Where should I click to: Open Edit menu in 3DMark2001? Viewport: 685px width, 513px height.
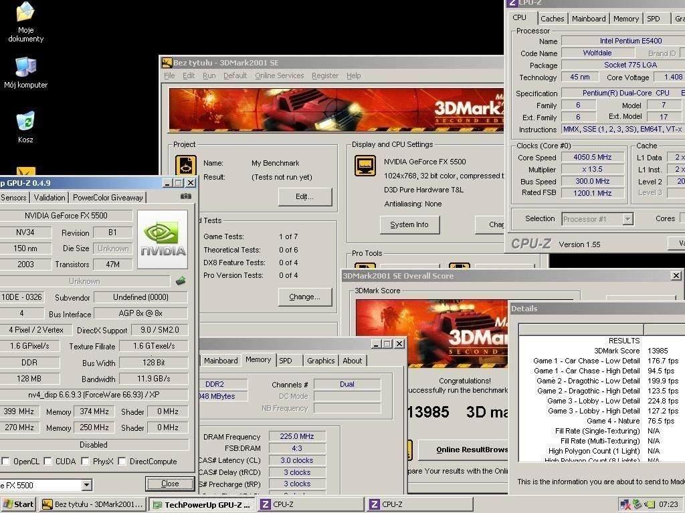pyautogui.click(x=188, y=76)
